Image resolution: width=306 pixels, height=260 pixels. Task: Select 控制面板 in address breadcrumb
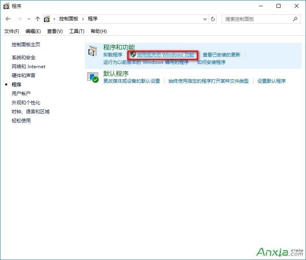(69, 19)
